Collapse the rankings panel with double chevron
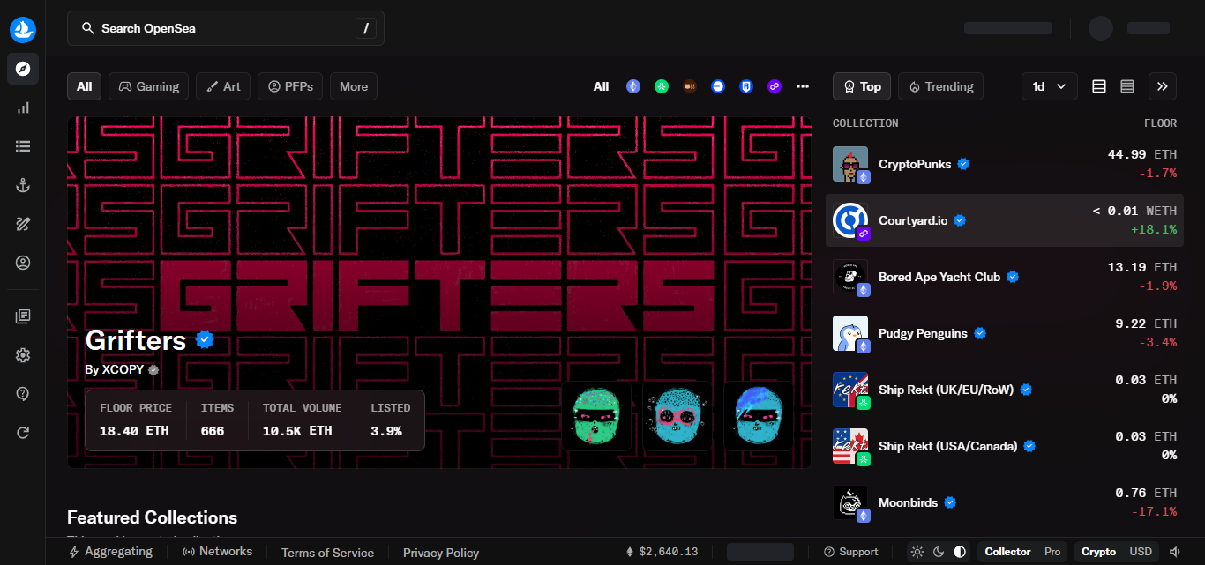1205x565 pixels. pyautogui.click(x=1163, y=86)
